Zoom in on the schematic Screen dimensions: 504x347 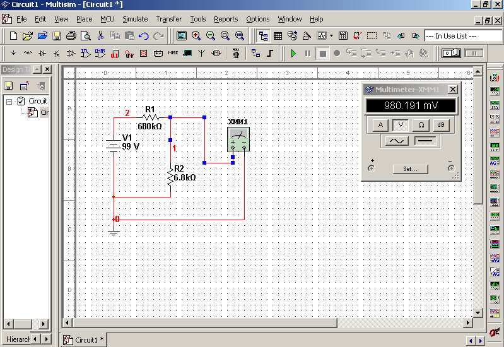[x=196, y=36]
